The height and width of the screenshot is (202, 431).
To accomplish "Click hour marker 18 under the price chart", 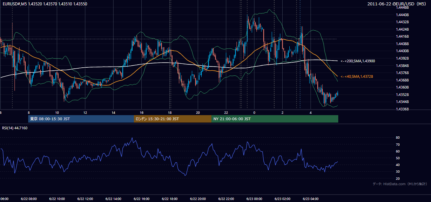I will [170, 112].
